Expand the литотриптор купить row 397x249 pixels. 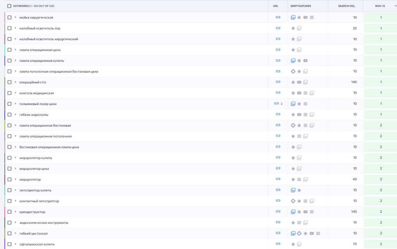point(16,190)
